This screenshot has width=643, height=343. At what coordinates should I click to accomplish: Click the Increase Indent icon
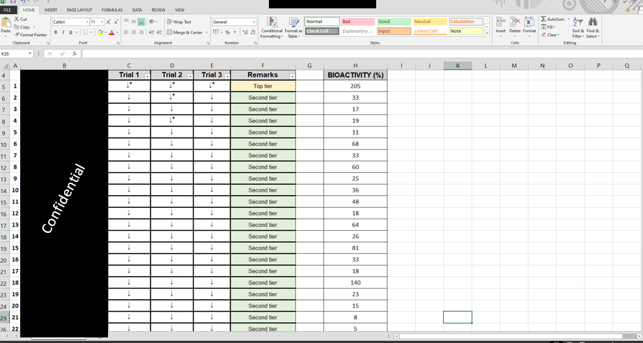click(x=158, y=32)
